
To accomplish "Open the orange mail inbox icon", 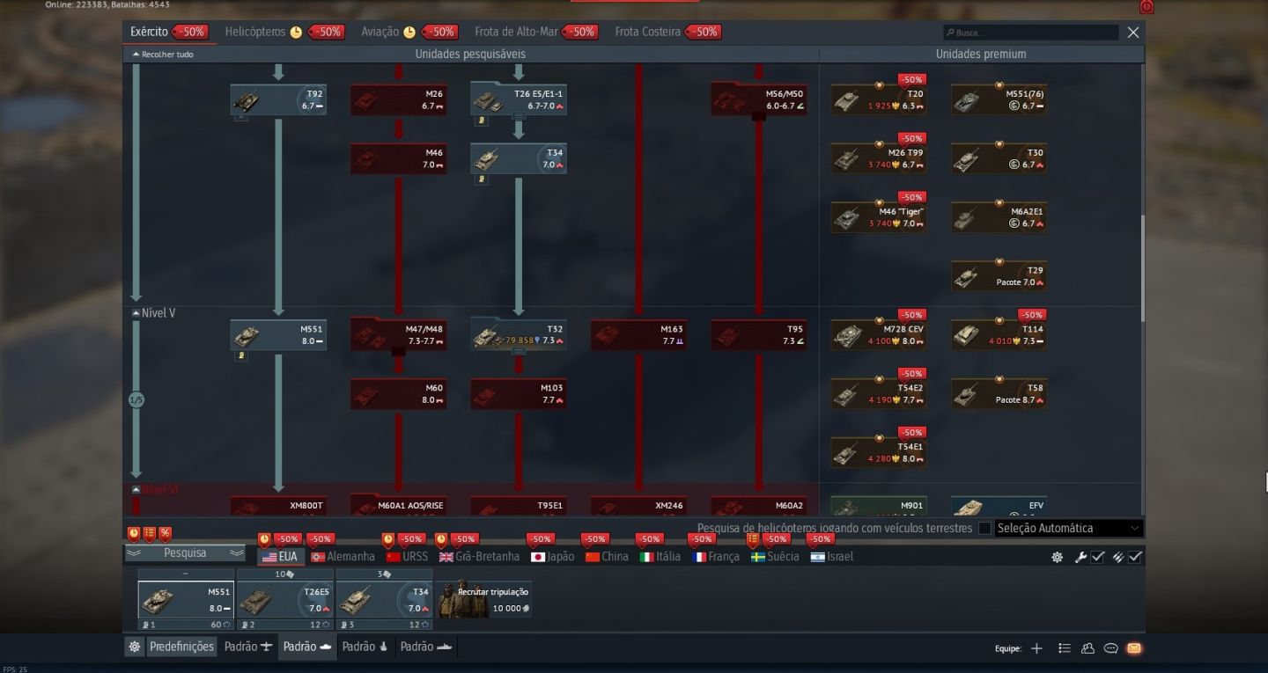I will [1134, 648].
